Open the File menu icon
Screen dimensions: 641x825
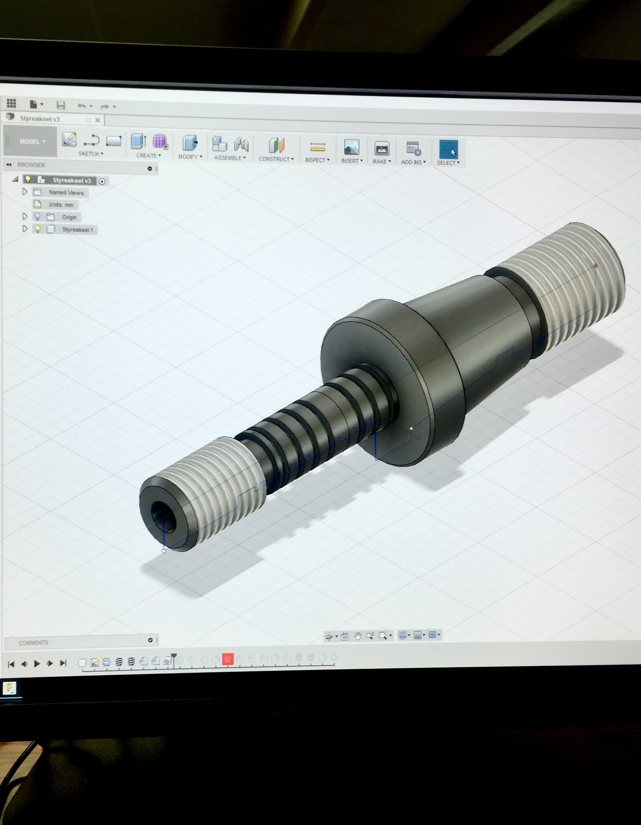[34, 104]
